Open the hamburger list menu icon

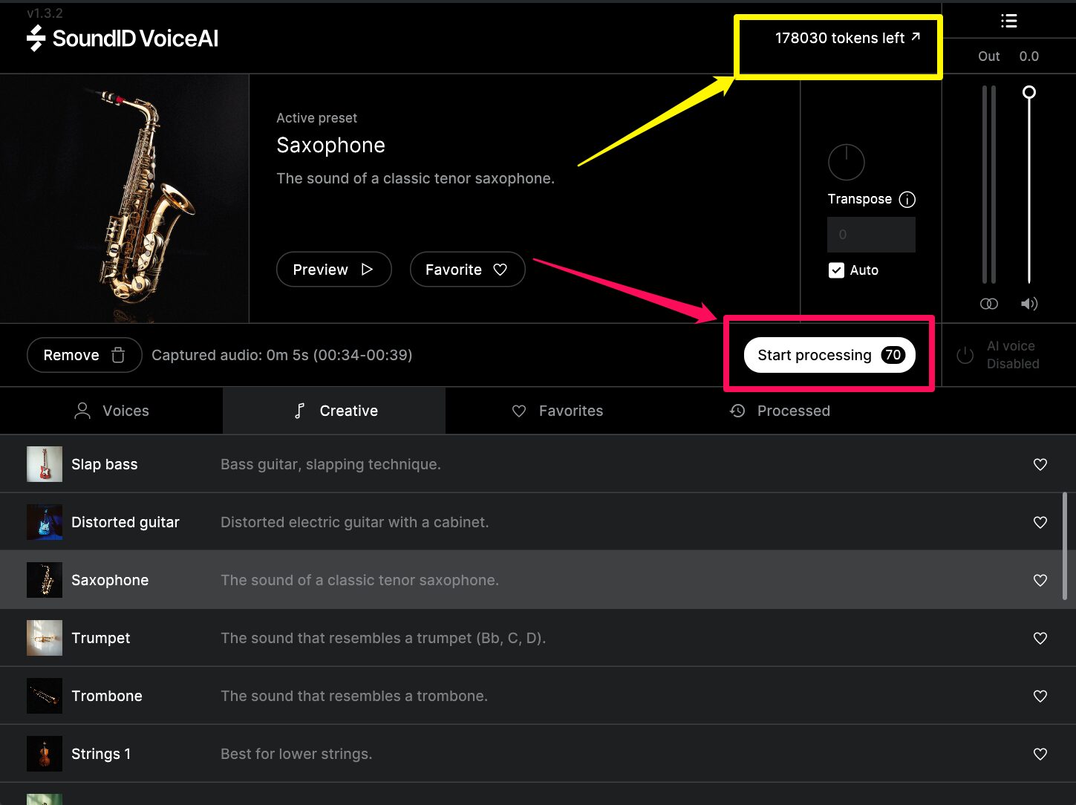tap(1008, 21)
